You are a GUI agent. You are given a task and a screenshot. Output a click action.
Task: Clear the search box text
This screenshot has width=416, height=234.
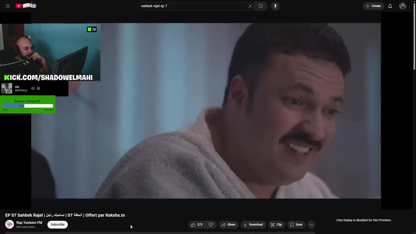point(250,6)
